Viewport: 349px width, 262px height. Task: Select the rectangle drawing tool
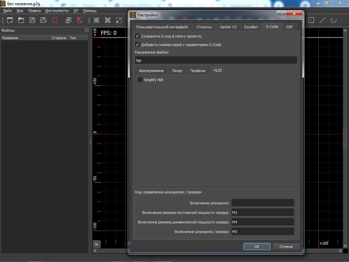(x=311, y=20)
